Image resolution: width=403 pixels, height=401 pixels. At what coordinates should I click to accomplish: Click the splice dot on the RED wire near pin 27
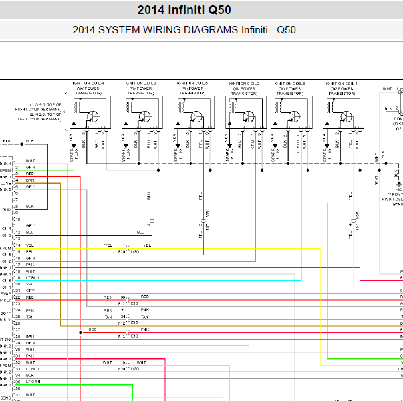(x=80, y=333)
